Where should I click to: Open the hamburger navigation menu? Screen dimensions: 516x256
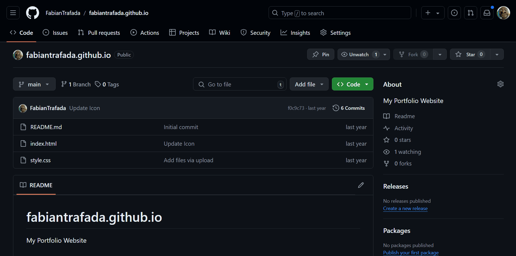click(13, 13)
